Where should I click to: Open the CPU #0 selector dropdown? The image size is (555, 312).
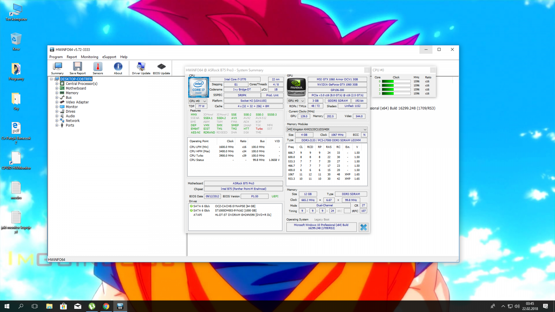point(198,101)
